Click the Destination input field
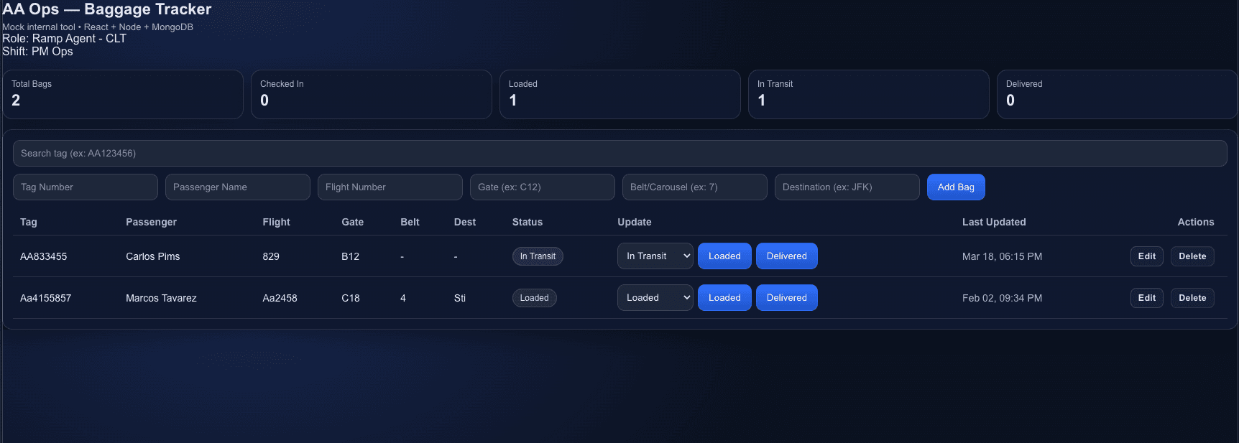Screen dimensions: 1239x443 point(847,187)
